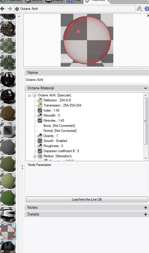Close the material preview with the X
149x253 pixels.
(148, 16)
